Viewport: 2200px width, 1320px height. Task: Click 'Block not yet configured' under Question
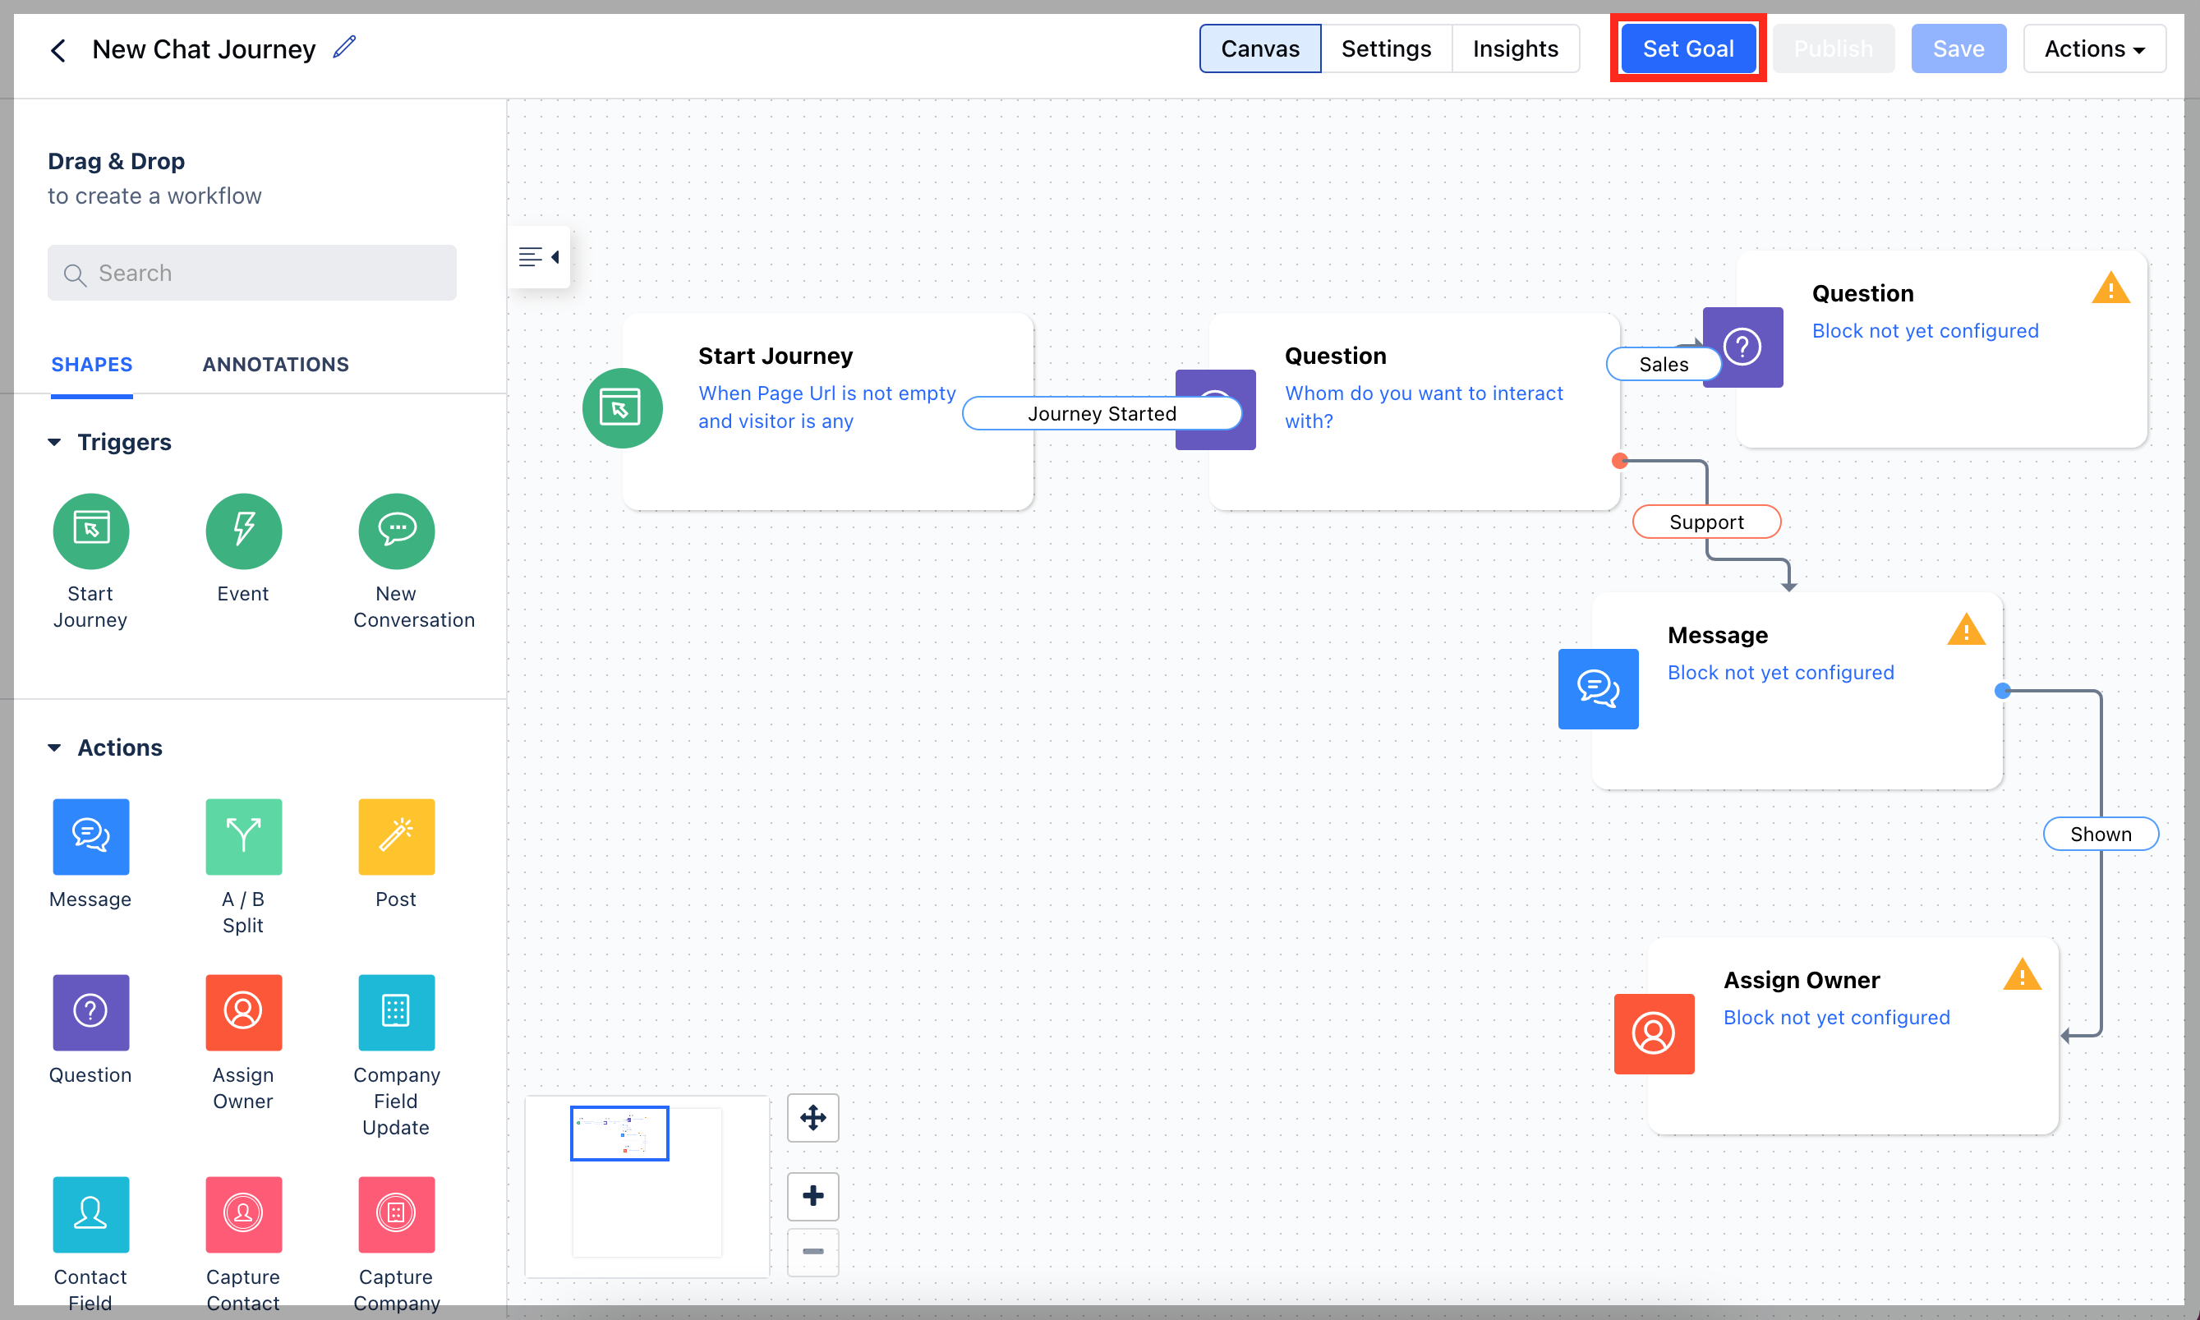[1925, 331]
